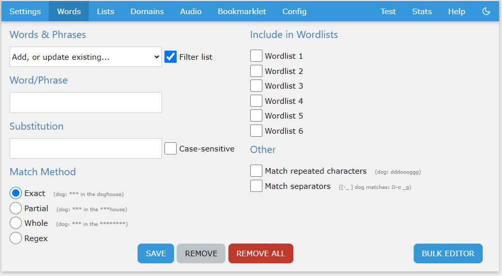This screenshot has width=502, height=276.
Task: Choose the Regex match method
Action: click(x=16, y=238)
